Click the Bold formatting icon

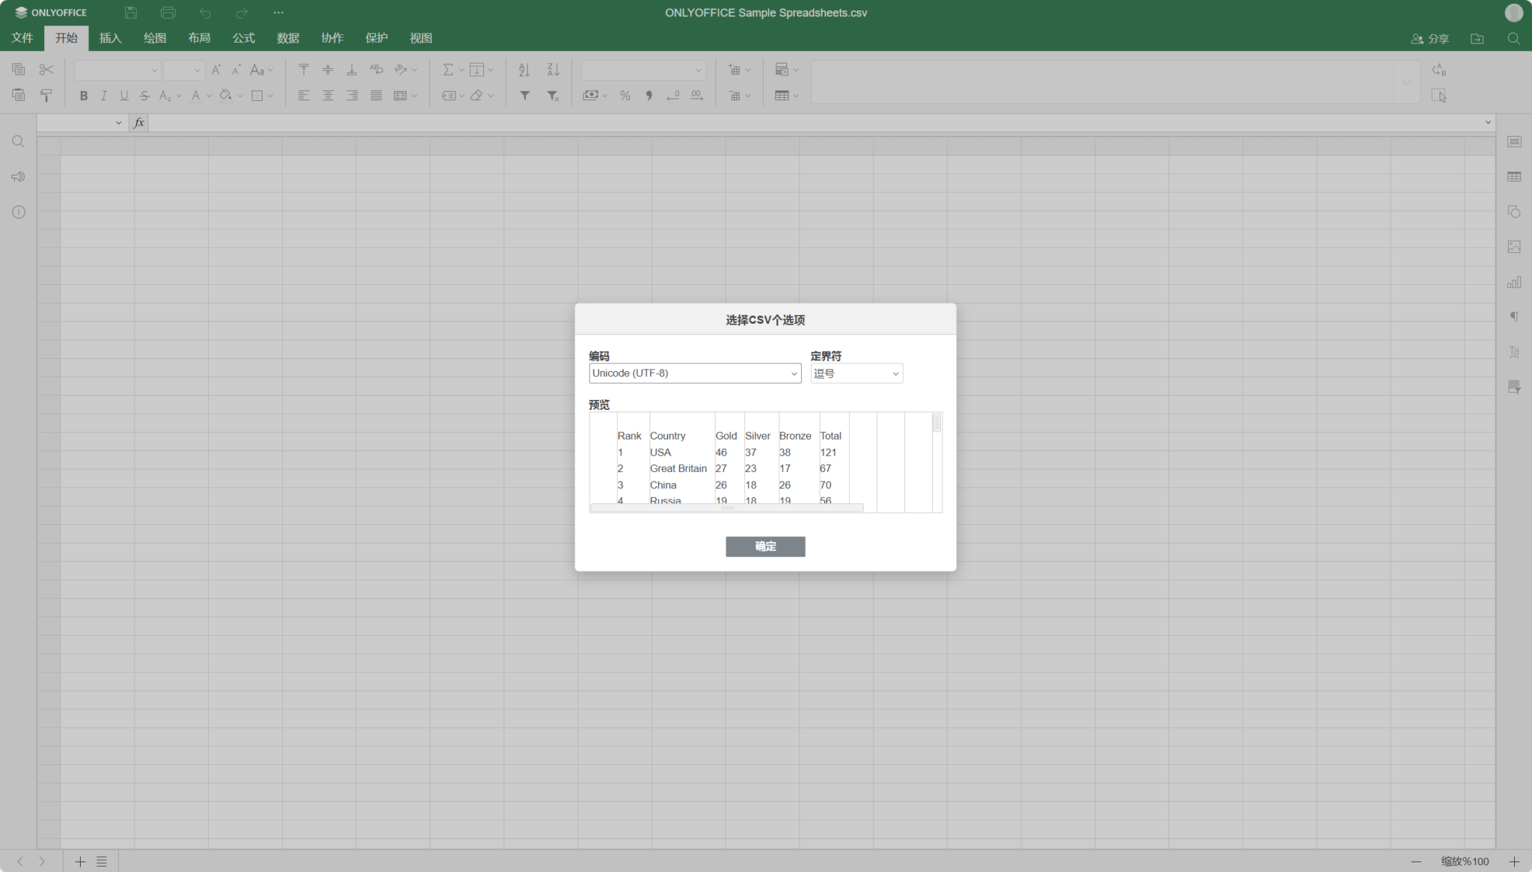click(84, 96)
